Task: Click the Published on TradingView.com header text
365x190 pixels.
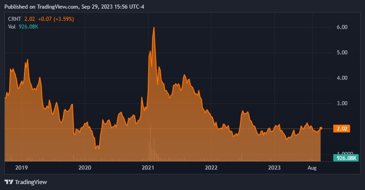Action: (x=74, y=7)
